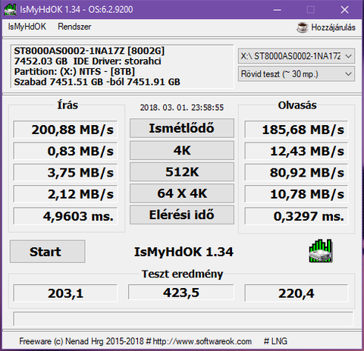Click the Szabad 7451.51 GB free space line
Viewport: 364px width, 351px height.
[97, 82]
